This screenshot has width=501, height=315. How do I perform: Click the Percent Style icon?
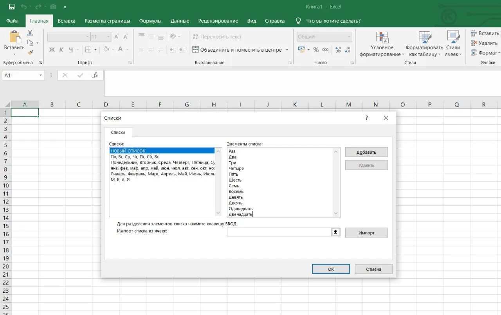(x=316, y=50)
